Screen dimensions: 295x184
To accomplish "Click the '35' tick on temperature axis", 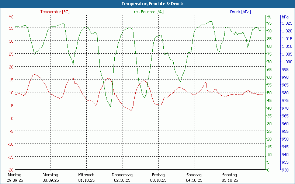I will pyautogui.click(x=11, y=28).
